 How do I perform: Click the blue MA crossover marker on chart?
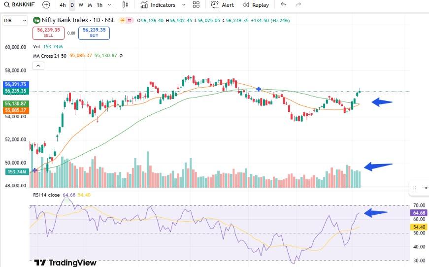[x=259, y=89]
